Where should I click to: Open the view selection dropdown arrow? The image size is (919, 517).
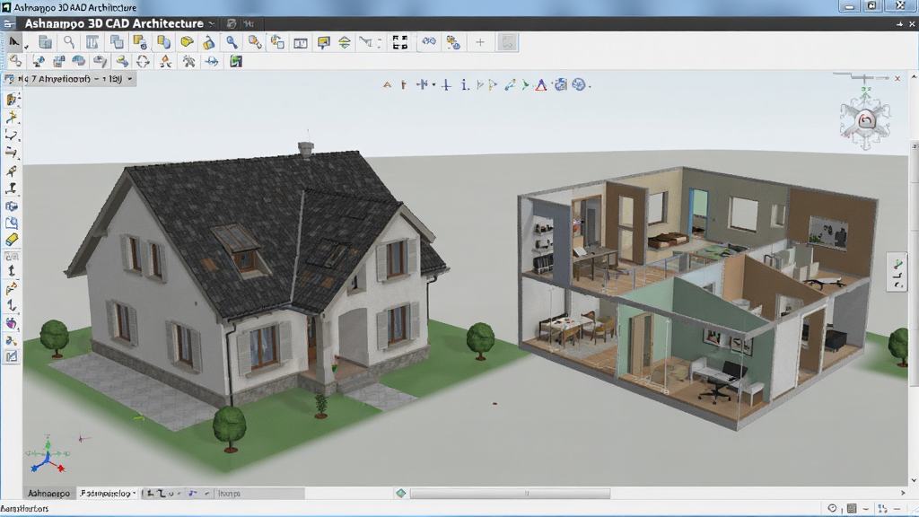pos(130,79)
